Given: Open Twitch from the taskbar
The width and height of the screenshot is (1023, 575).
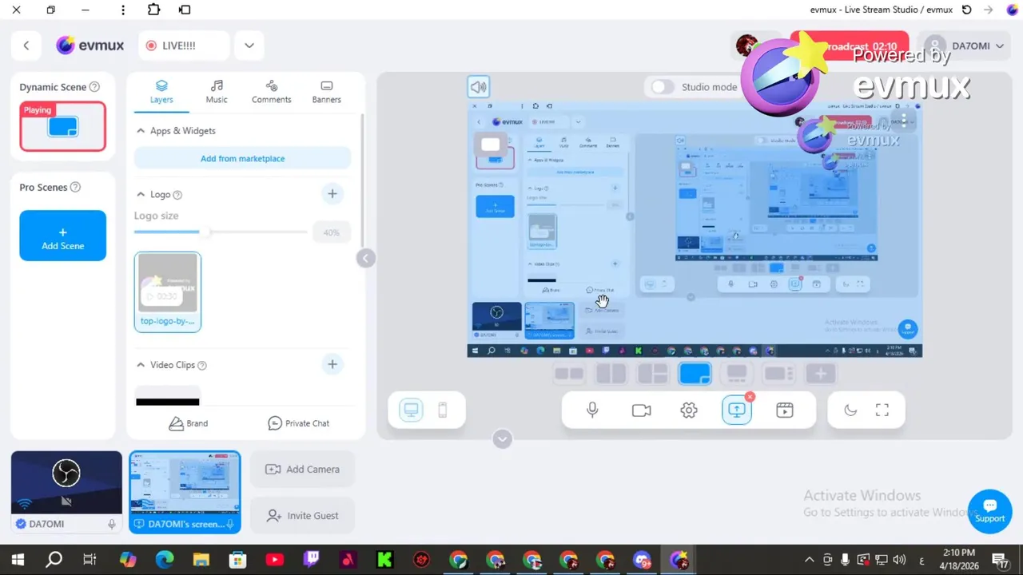Looking at the screenshot, I should pyautogui.click(x=311, y=560).
